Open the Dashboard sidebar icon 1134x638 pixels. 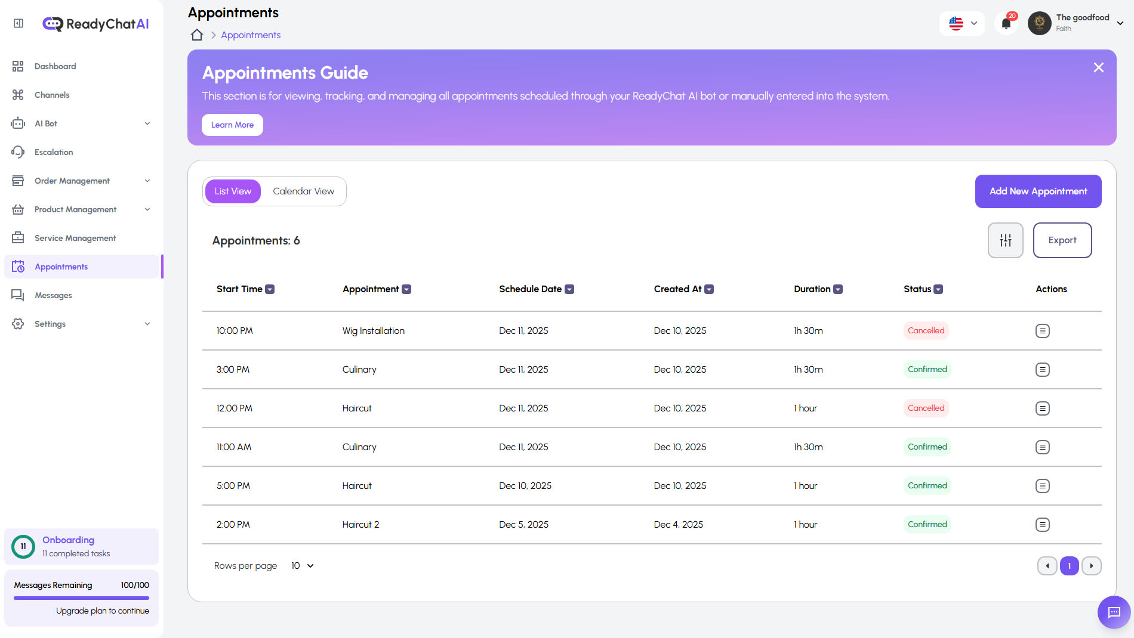[18, 66]
